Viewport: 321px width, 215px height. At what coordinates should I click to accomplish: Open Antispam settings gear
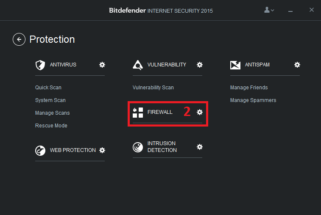297,65
